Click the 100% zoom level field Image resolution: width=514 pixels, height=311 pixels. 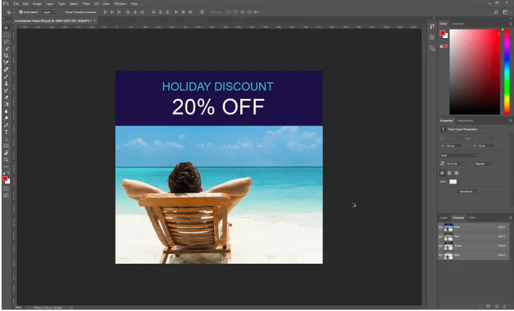tap(19, 308)
